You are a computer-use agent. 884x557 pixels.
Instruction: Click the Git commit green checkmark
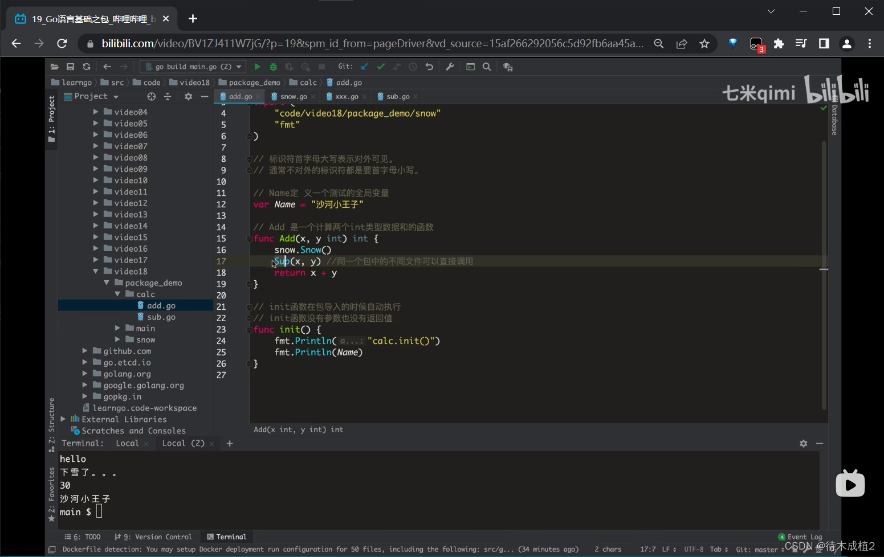(x=381, y=67)
